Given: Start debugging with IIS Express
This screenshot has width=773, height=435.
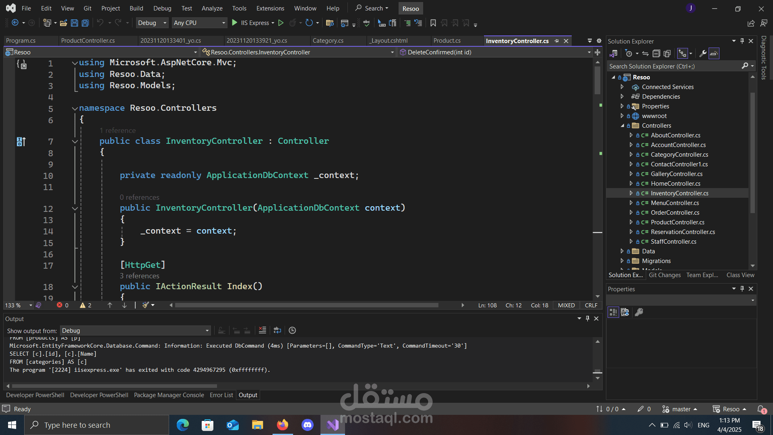Looking at the screenshot, I should click(252, 23).
